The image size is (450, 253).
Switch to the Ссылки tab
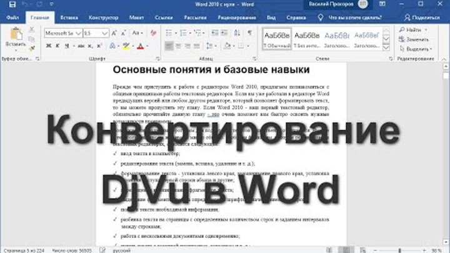164,17
